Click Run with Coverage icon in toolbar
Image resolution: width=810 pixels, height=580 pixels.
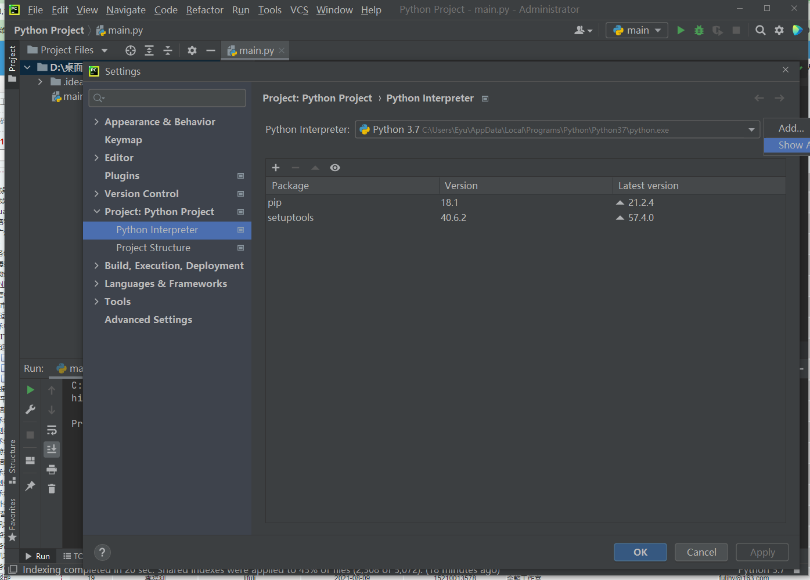[718, 30]
